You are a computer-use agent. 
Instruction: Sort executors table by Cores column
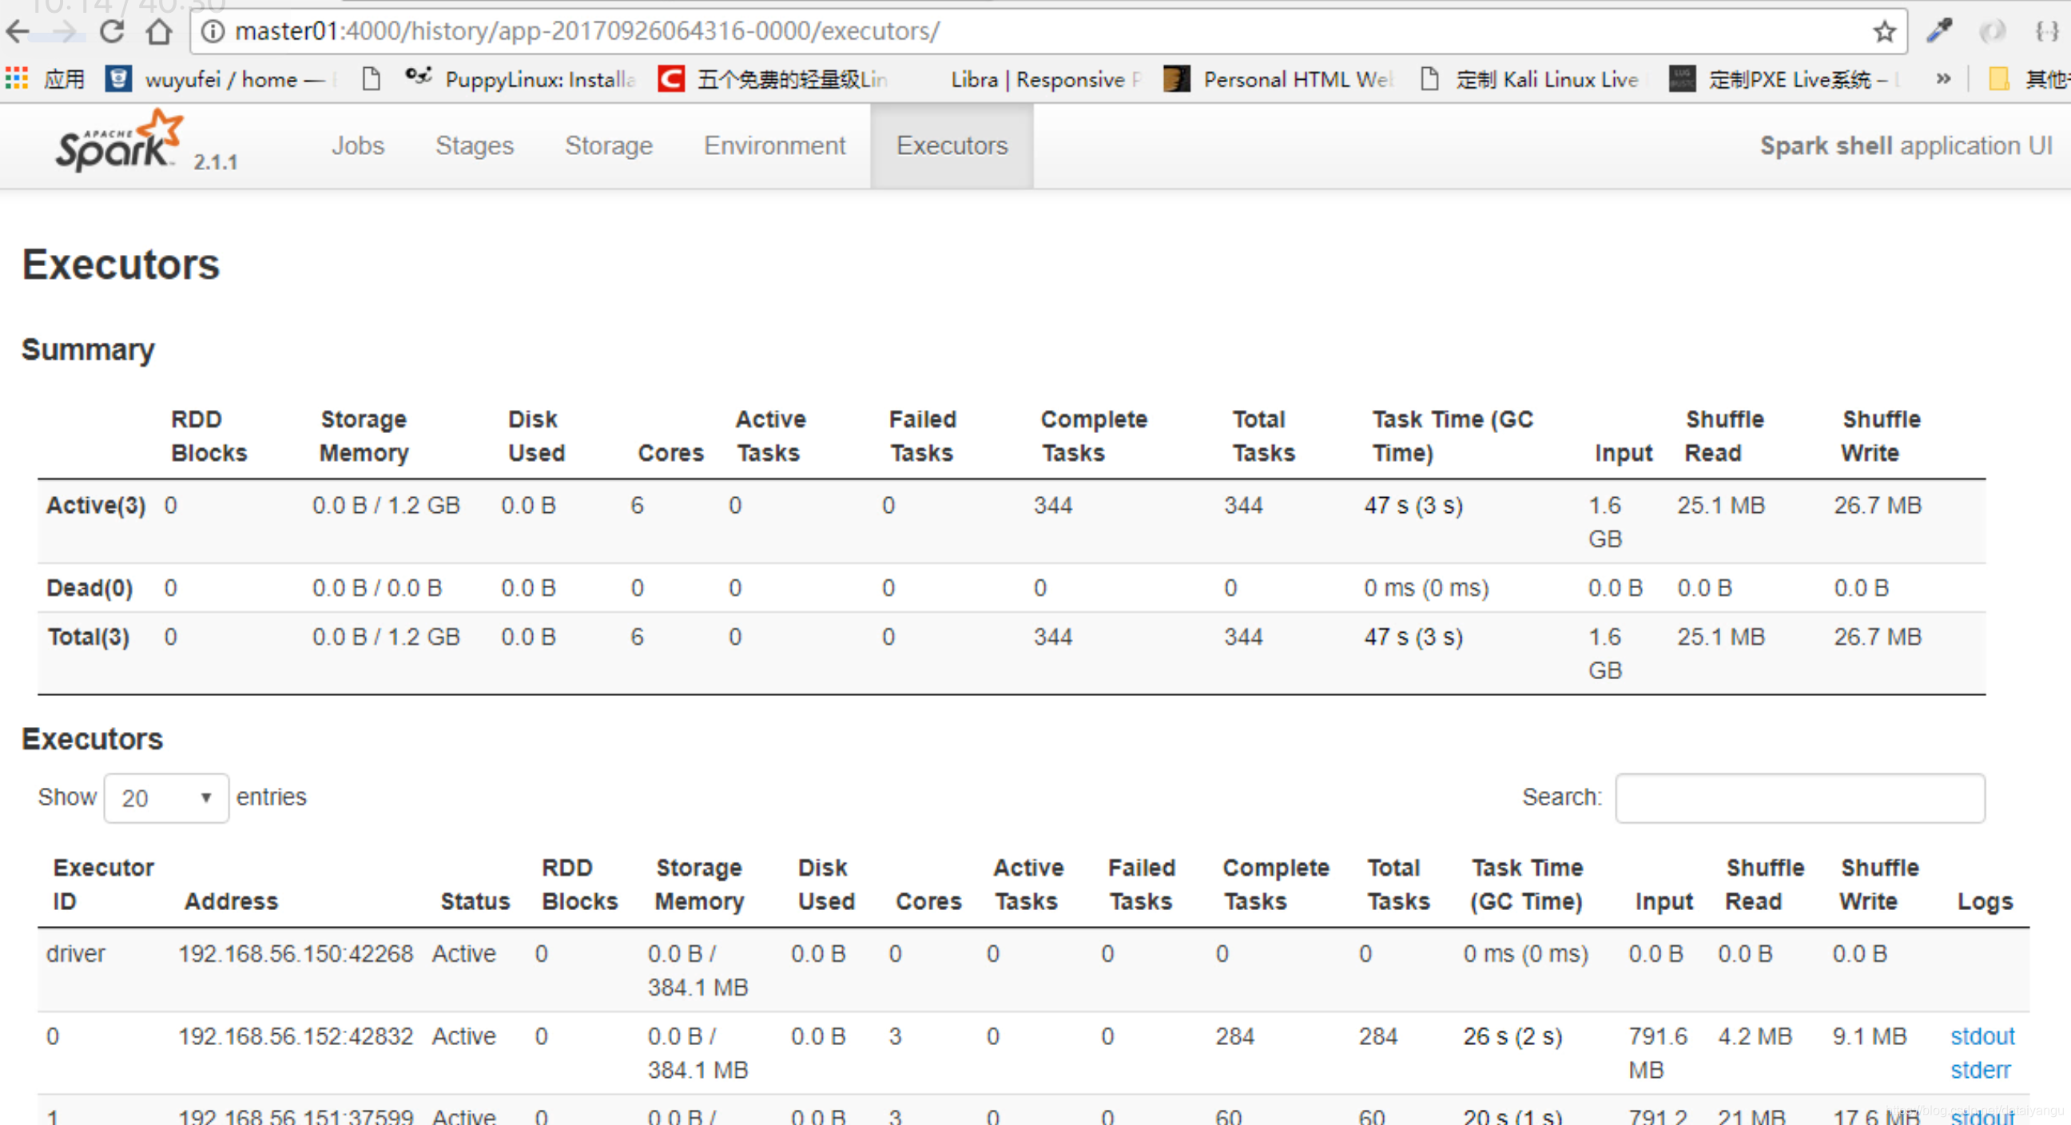tap(928, 900)
